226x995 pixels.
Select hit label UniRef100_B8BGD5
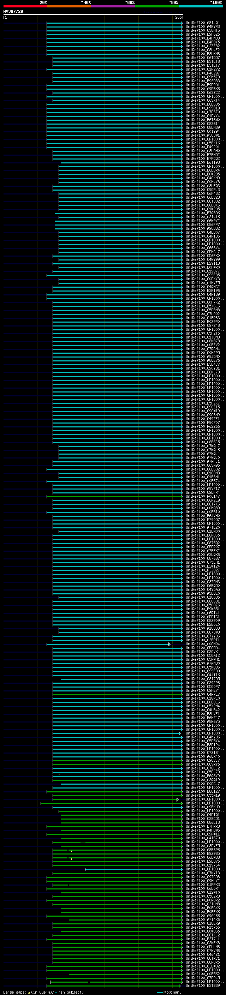click(203, 104)
